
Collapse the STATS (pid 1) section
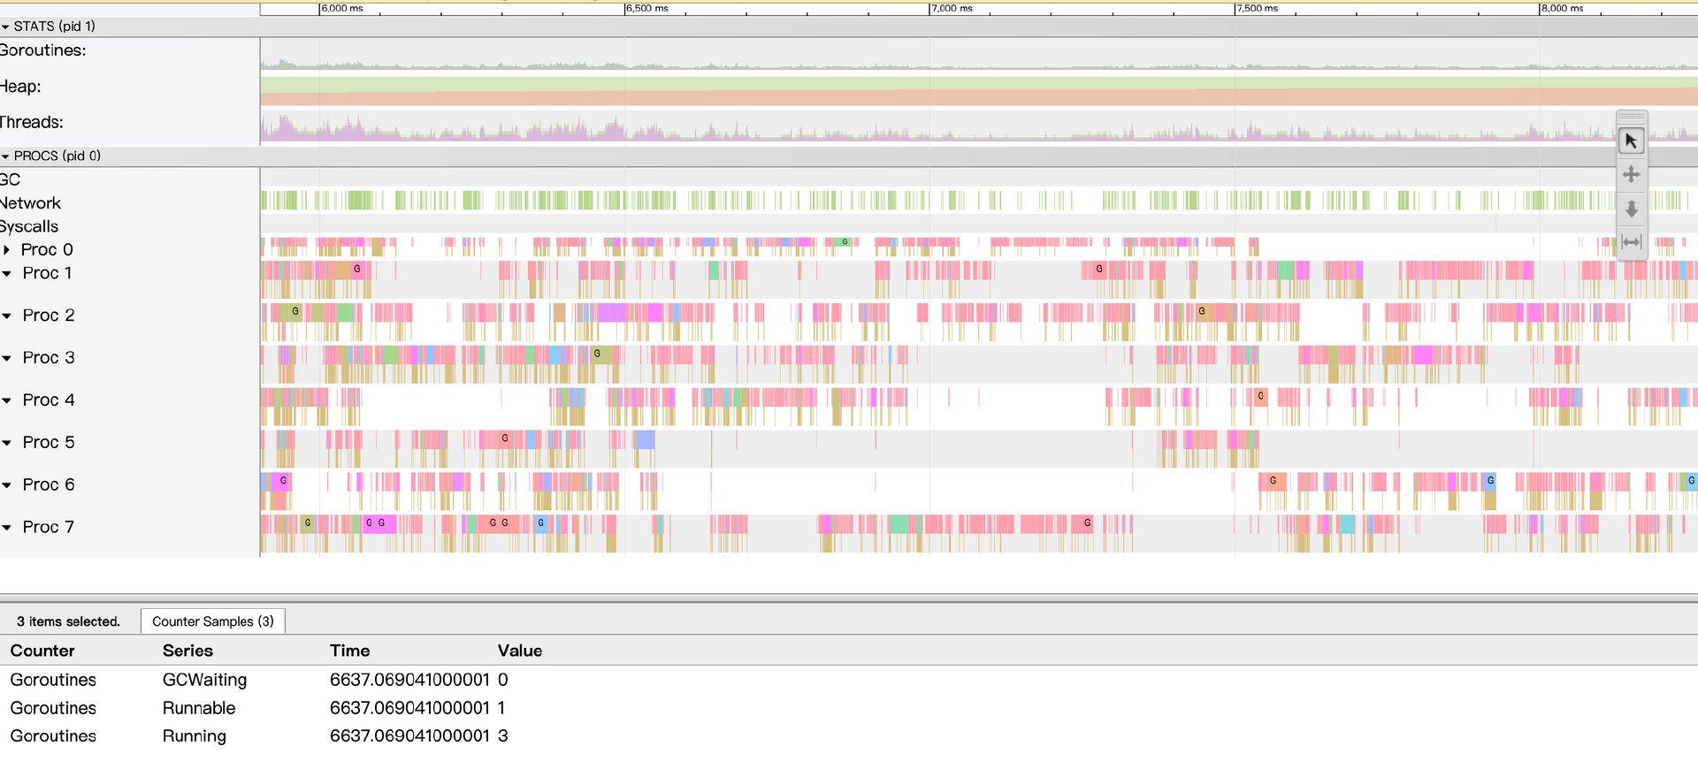coord(6,27)
